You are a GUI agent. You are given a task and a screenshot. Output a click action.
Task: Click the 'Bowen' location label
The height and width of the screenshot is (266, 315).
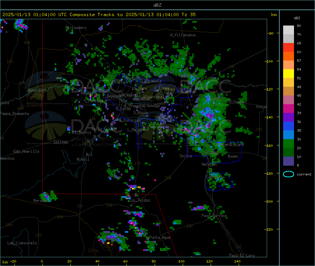[x=233, y=156]
